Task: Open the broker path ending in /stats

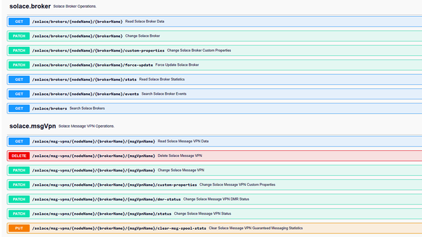Action: [x=84, y=79]
